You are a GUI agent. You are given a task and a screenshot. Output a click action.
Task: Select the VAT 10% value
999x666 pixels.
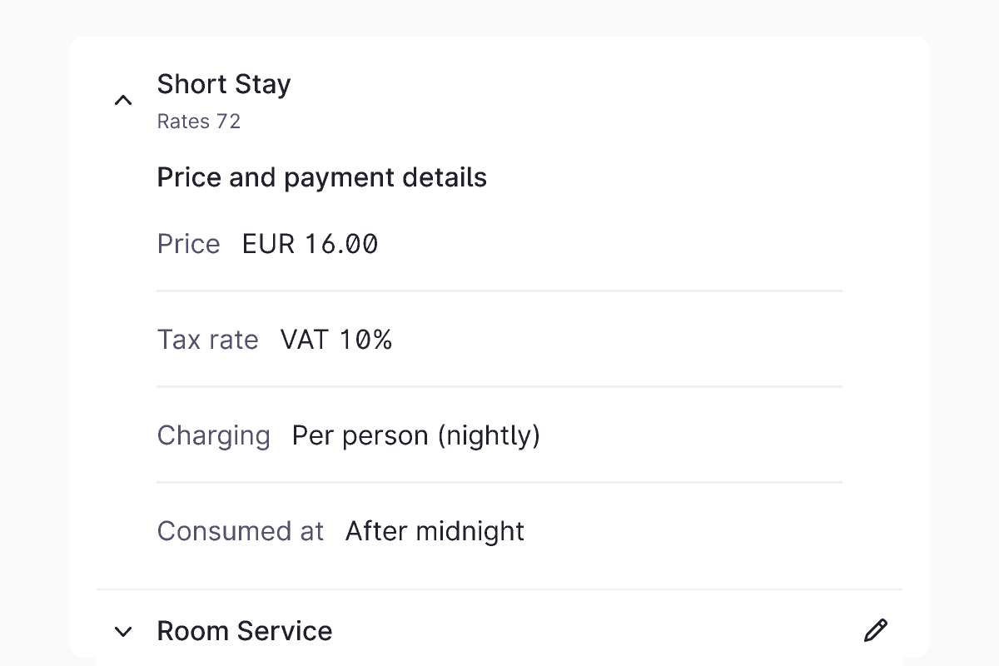[x=336, y=340]
